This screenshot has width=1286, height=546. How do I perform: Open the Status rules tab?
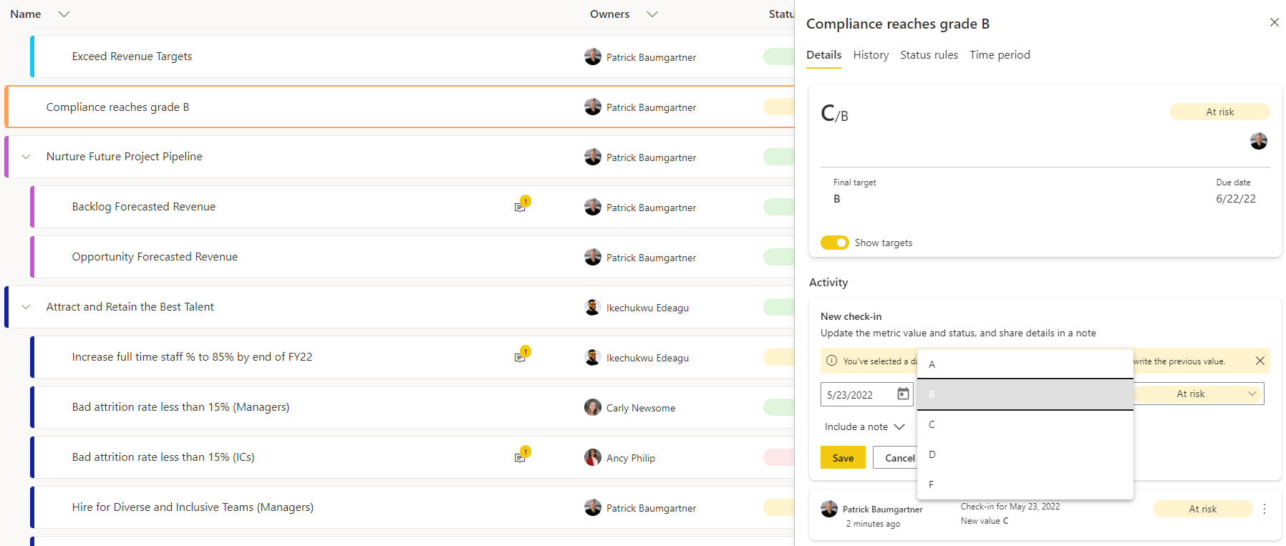[929, 55]
